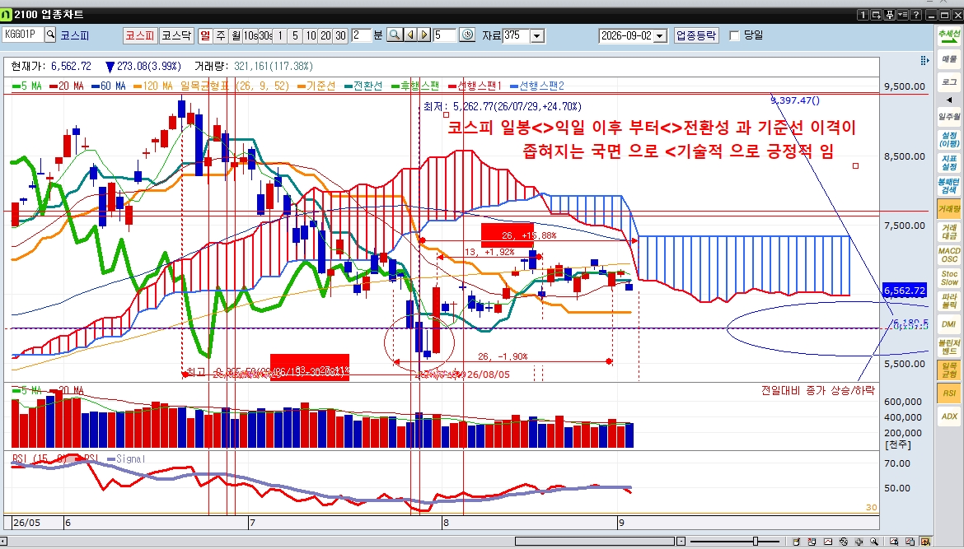Click the 매물 sidebar button

click(x=948, y=59)
